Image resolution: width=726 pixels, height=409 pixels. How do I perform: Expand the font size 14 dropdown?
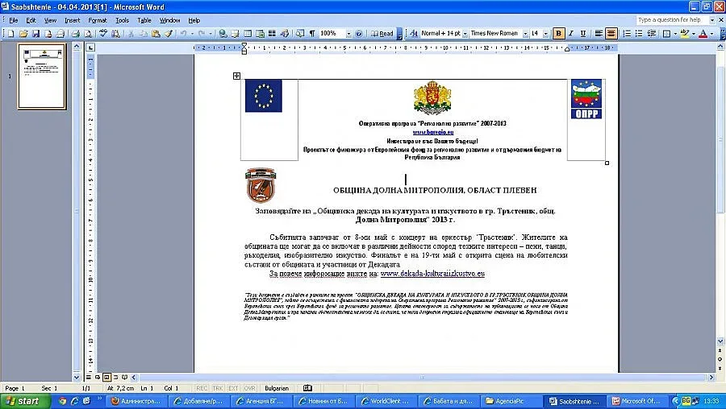click(545, 34)
